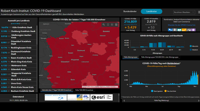200x111 pixels.
Task: Click the orange hub icon
Action: 184,30
